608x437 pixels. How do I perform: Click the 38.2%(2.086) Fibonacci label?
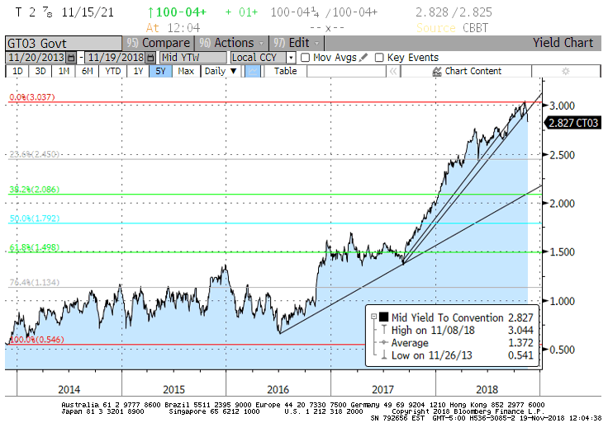click(x=35, y=190)
